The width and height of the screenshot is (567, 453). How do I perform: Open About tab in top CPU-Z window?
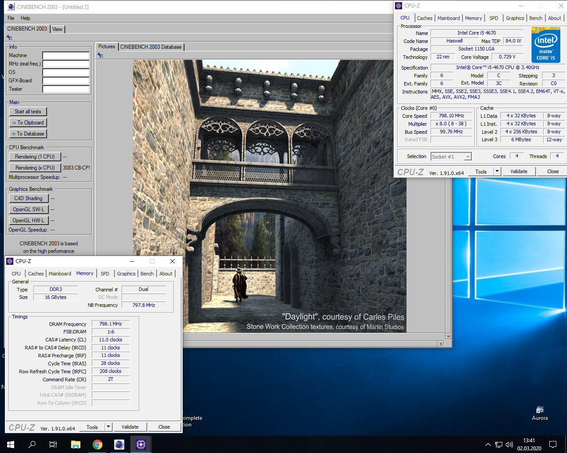pos(555,18)
